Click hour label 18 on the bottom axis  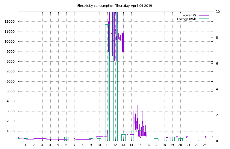[164, 145]
